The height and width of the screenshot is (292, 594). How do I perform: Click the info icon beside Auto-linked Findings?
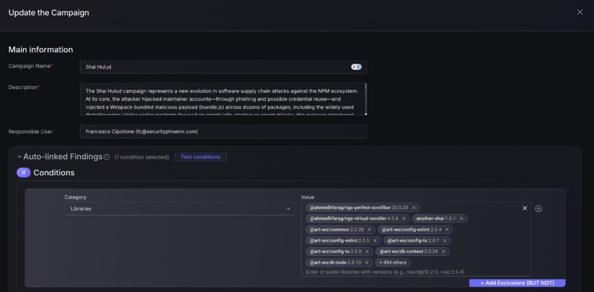(x=106, y=157)
